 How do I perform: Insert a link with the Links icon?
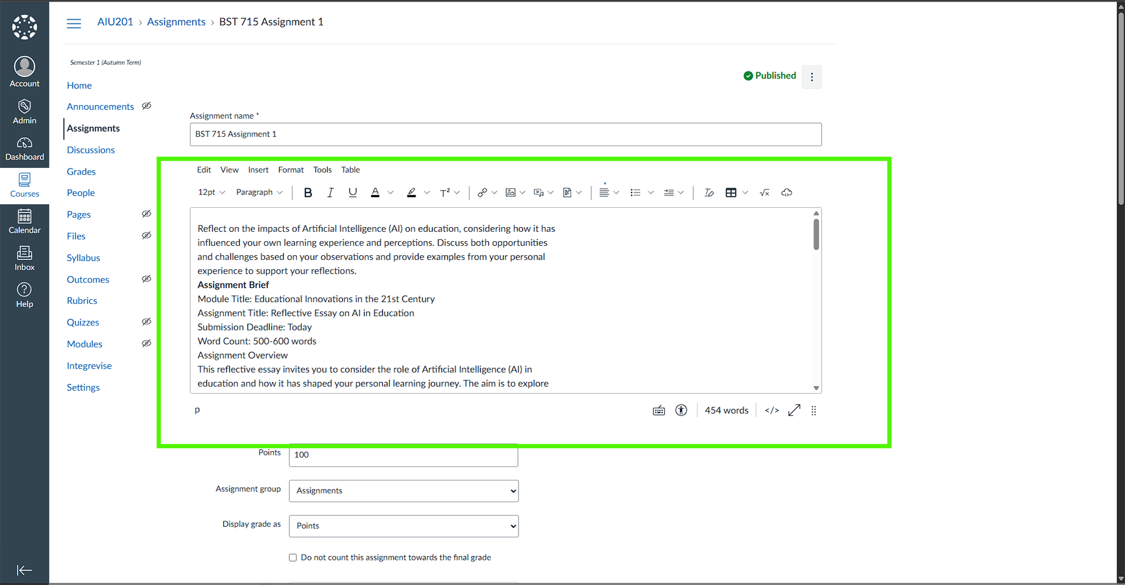482,192
